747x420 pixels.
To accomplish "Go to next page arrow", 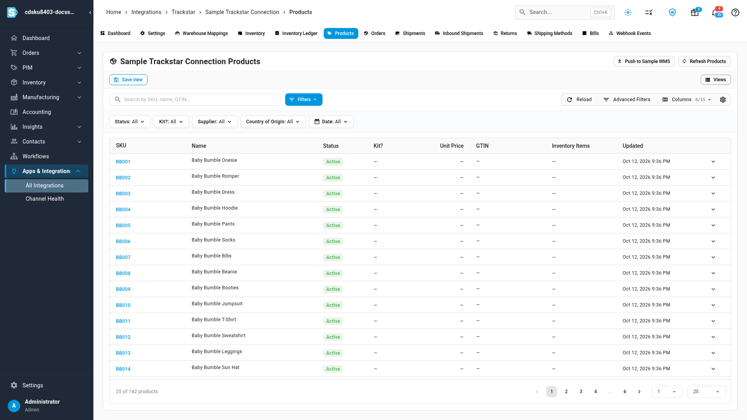I will click(x=639, y=392).
